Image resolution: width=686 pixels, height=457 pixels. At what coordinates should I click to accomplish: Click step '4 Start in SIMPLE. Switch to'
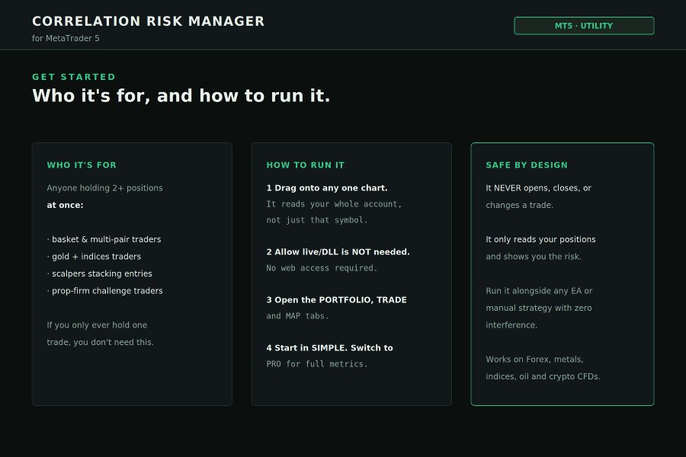pos(329,348)
